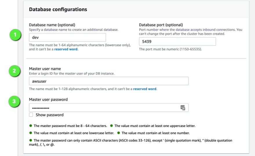Screen dimensions: 255x156
Task: Click the green step 1 marker
Action: (x=15, y=35)
